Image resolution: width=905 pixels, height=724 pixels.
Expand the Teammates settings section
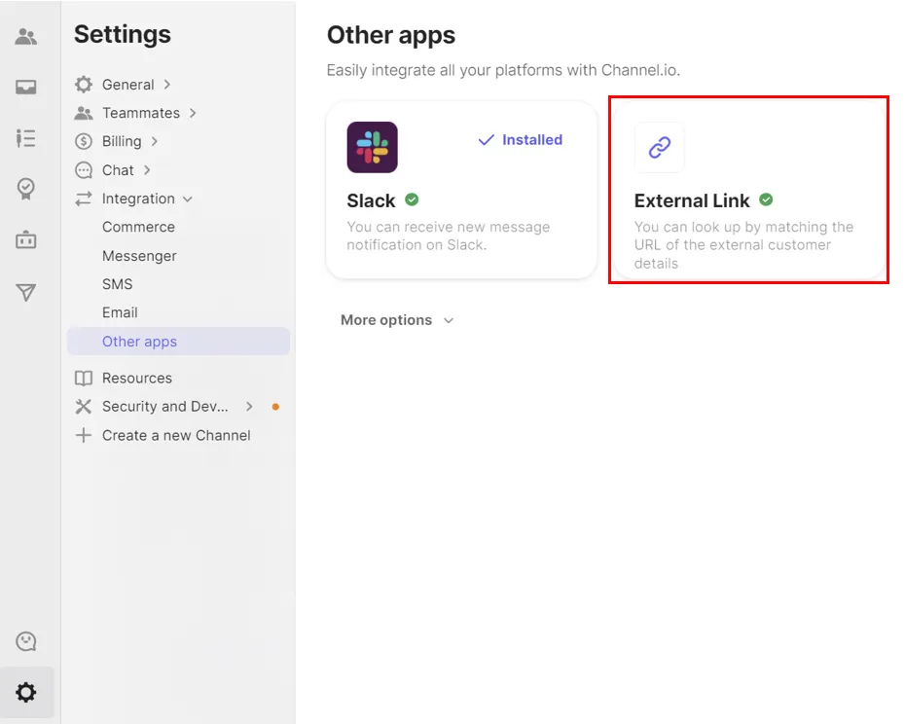pyautogui.click(x=141, y=113)
